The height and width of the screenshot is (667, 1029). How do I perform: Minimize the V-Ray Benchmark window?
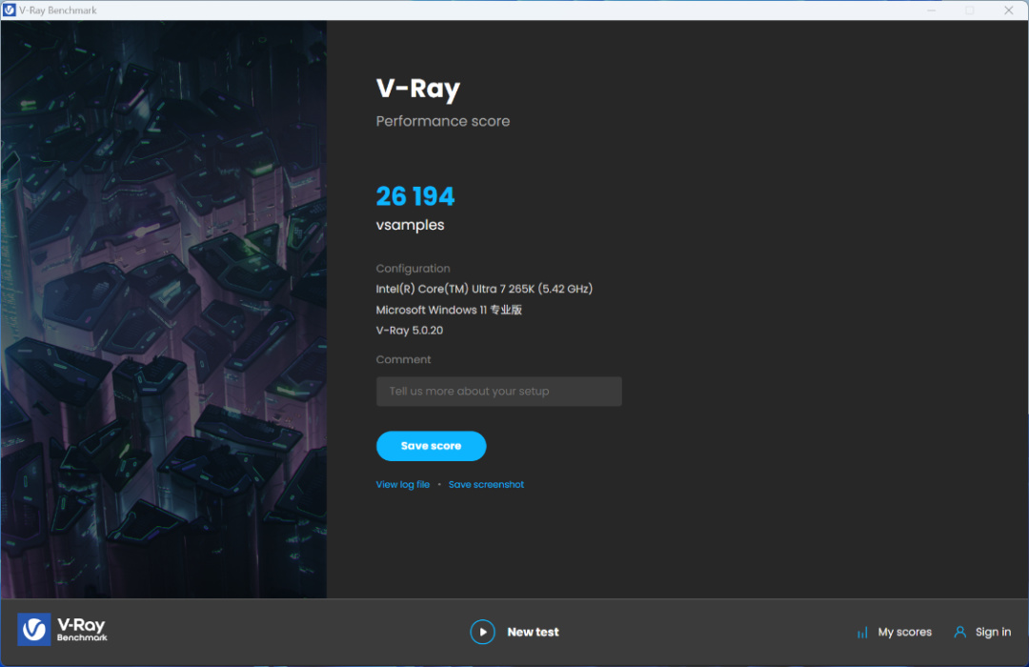click(x=931, y=10)
